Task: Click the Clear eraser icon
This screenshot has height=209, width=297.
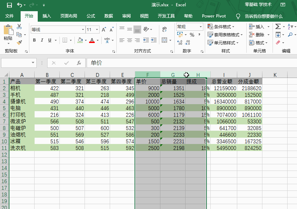Action: 278,43
